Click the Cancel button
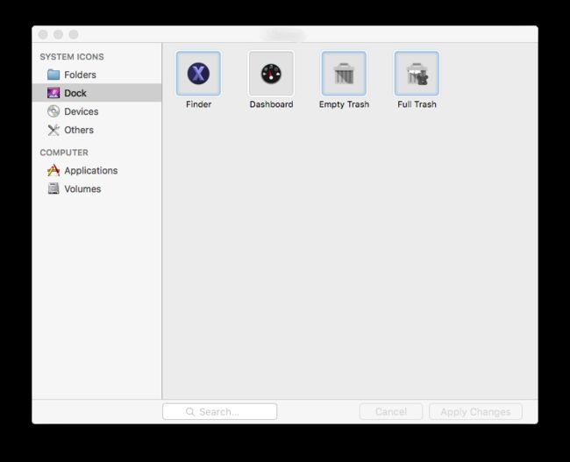 coord(391,411)
